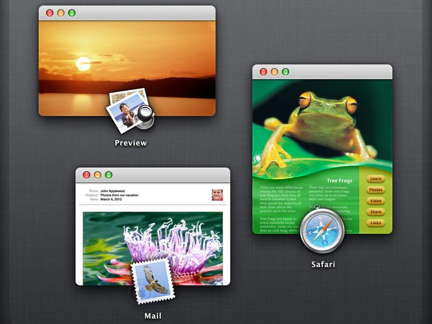Zoom the Safari window with green button

286,72
